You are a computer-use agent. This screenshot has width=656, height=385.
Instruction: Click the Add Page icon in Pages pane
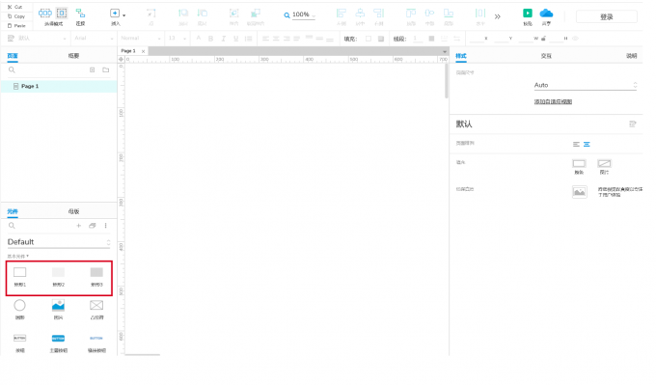coord(92,69)
